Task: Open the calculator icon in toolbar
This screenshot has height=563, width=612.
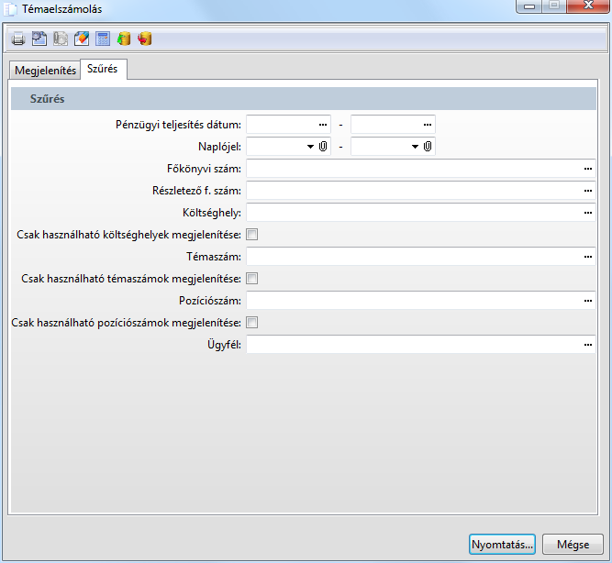Action: (103, 39)
